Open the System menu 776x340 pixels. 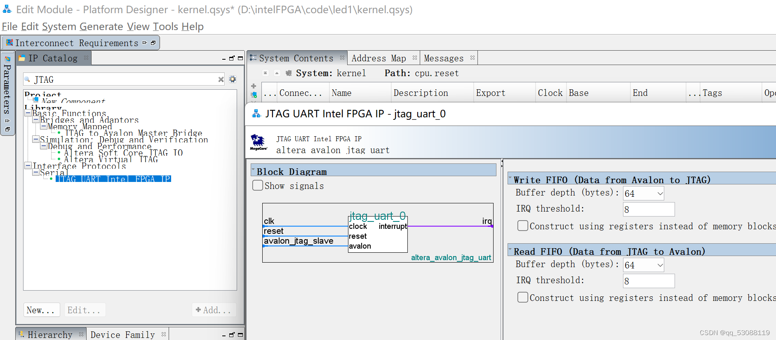pos(59,27)
